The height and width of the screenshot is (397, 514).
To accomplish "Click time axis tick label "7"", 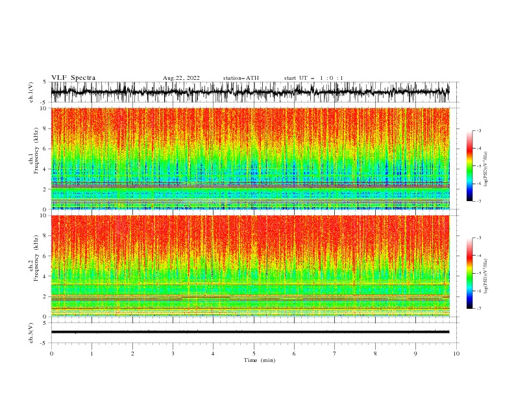I will [335, 354].
